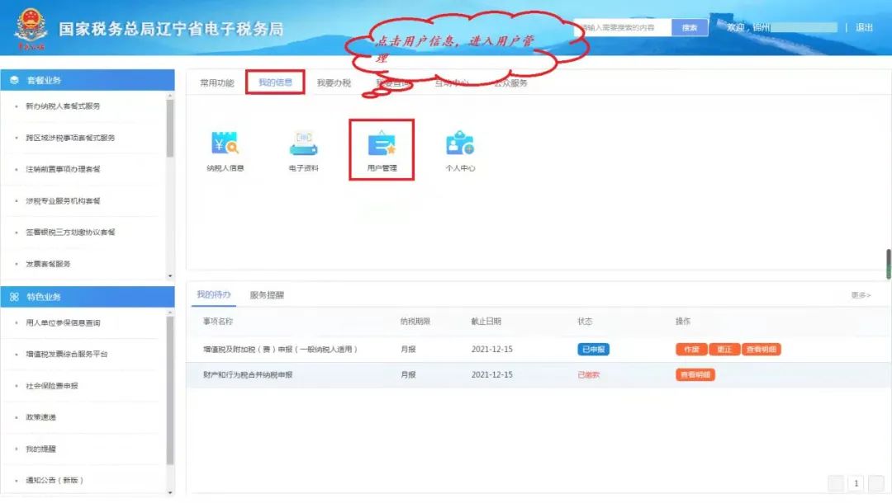Open 通知公告（新版） in the sidebar
The image size is (892, 503).
55,480
